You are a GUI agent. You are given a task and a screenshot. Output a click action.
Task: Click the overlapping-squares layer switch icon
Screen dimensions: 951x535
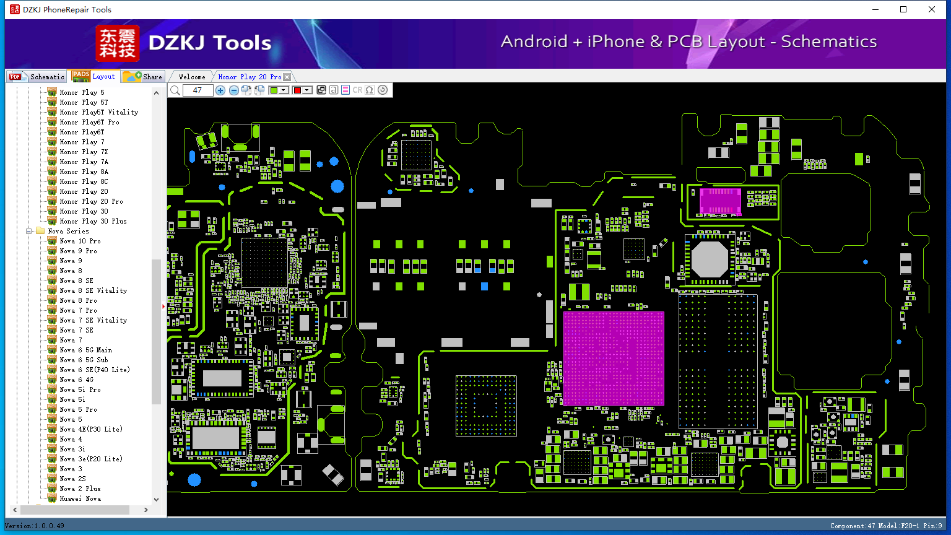point(321,90)
